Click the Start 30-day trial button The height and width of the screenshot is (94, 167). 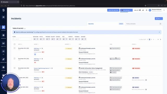(x=113, y=10)
